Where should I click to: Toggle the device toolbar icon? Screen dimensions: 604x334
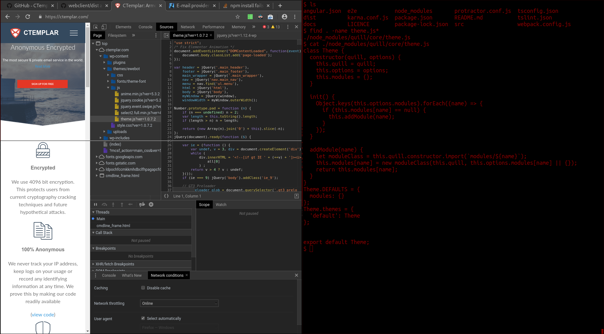pyautogui.click(x=104, y=27)
